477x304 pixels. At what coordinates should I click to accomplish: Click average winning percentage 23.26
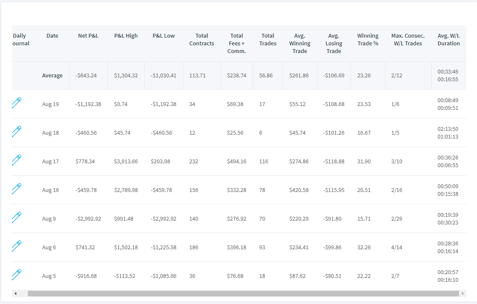coord(364,76)
